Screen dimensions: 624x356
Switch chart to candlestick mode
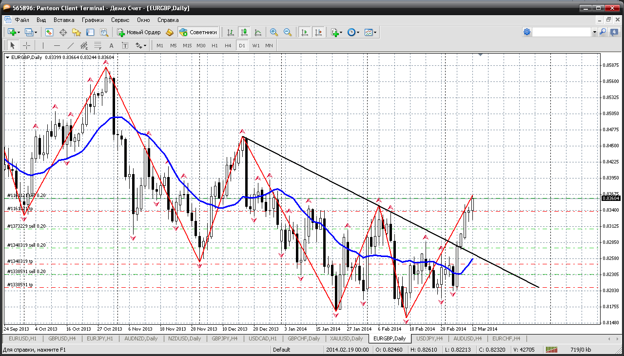tap(244, 32)
